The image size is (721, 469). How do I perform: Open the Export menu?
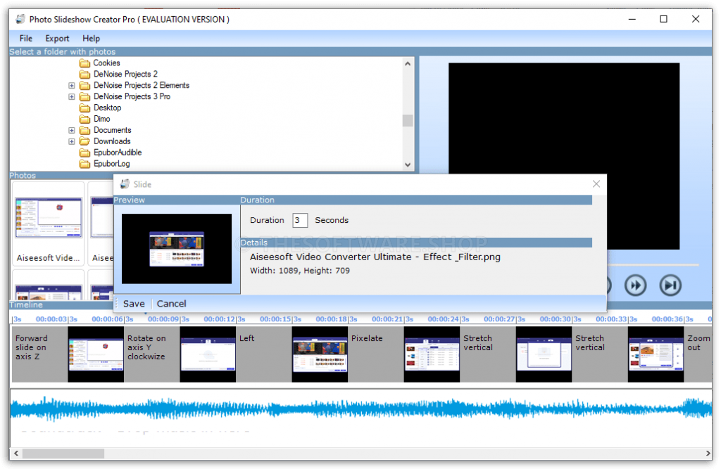click(57, 38)
